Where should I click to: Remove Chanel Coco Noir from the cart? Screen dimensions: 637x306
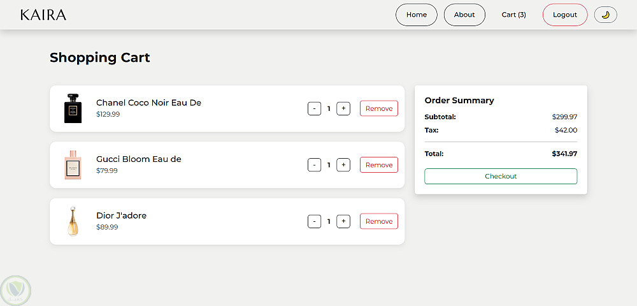tap(379, 108)
